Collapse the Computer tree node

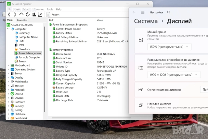pyautogui.click(x=8, y=29)
